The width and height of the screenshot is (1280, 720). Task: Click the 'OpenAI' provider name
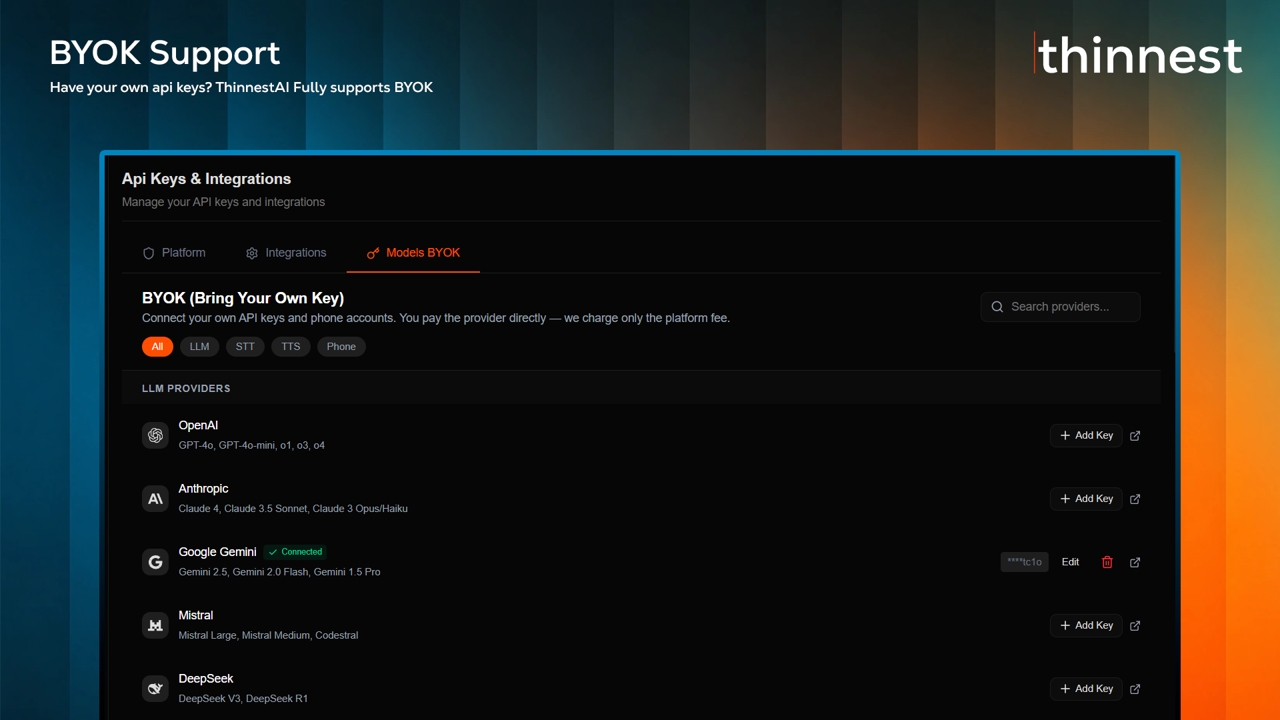tap(198, 425)
